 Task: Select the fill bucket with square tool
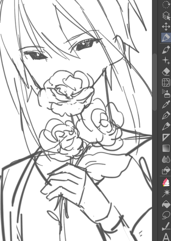[x=166, y=170]
